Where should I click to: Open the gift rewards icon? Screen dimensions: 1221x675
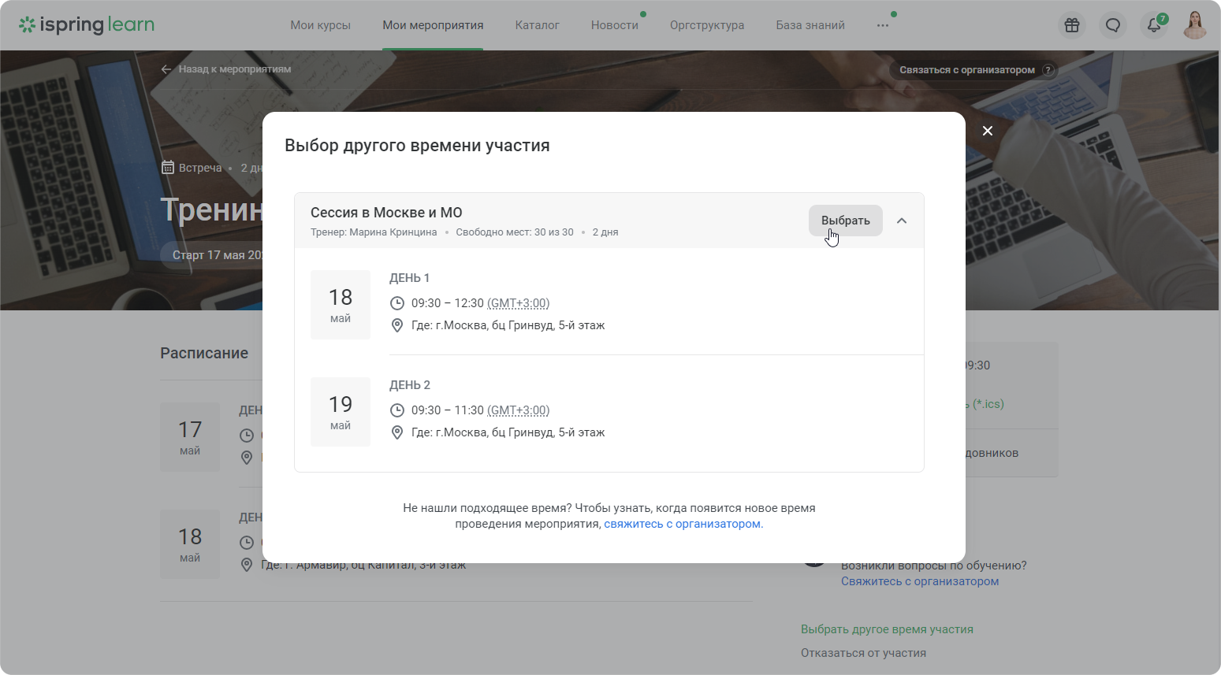[x=1072, y=25]
